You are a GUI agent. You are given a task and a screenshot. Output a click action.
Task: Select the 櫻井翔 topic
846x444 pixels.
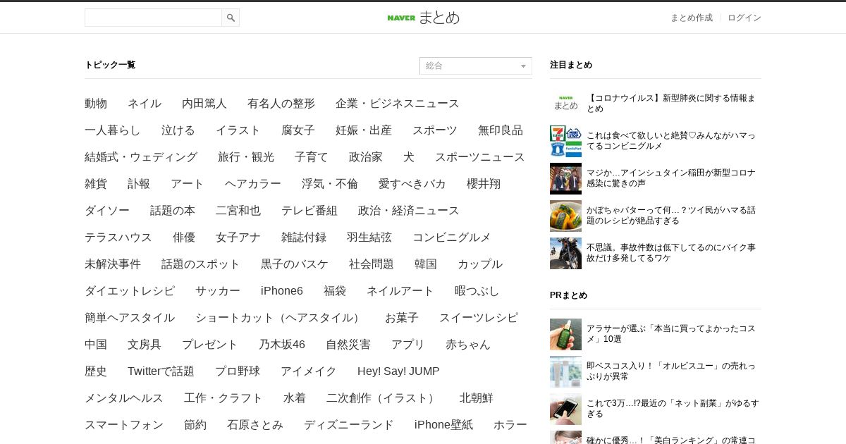coord(484,184)
